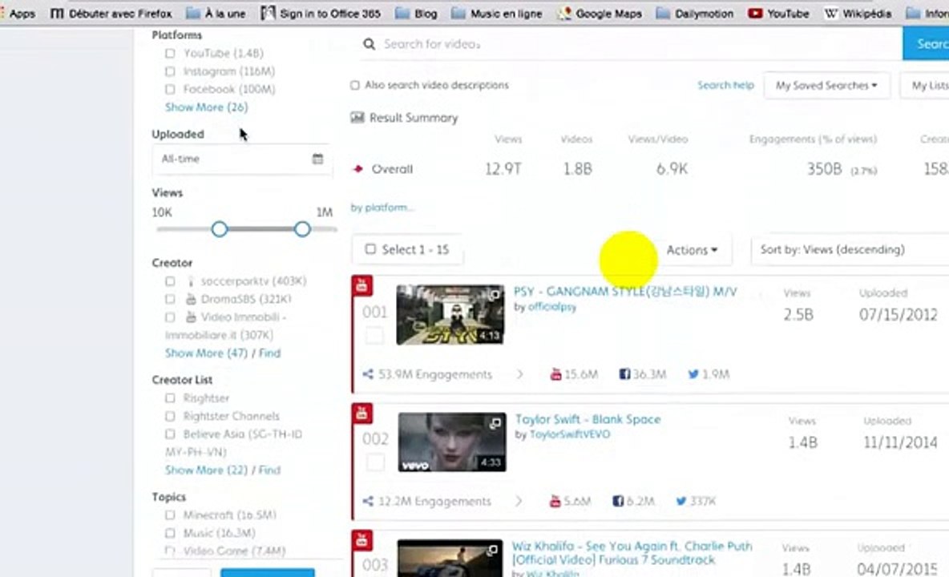949x577 pixels.
Task: Click the Result Summary chart icon
Action: 357,117
